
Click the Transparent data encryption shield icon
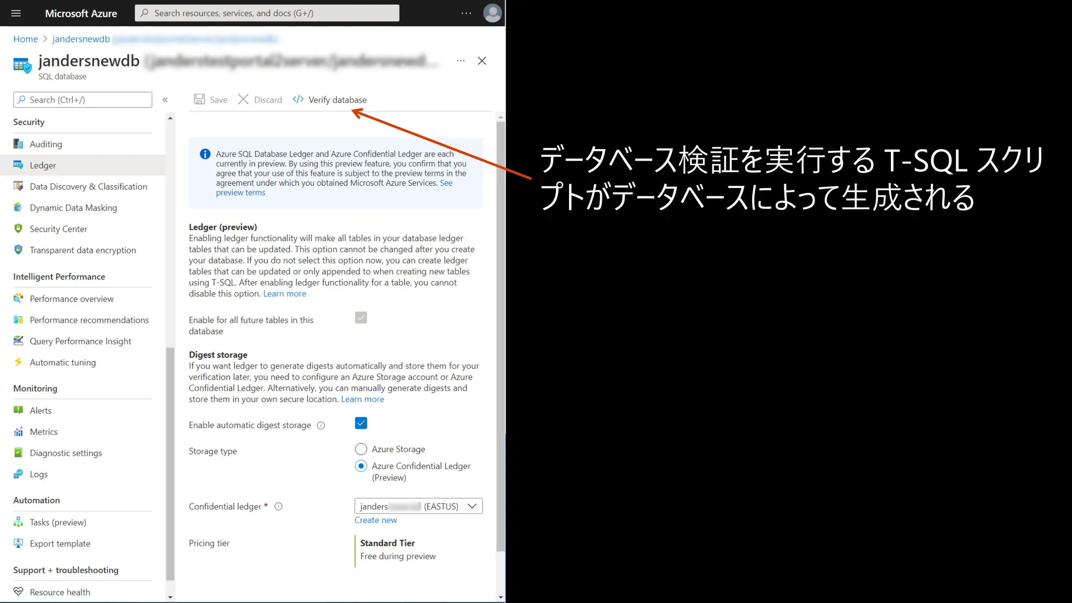(18, 250)
